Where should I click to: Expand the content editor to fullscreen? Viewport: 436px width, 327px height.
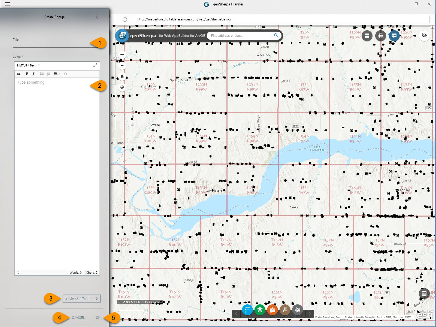[95, 65]
